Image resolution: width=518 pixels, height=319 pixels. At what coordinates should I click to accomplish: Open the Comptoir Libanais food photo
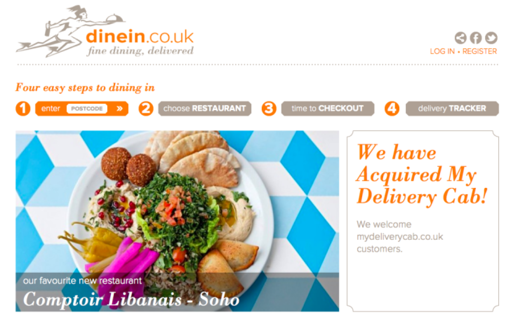tap(177, 202)
